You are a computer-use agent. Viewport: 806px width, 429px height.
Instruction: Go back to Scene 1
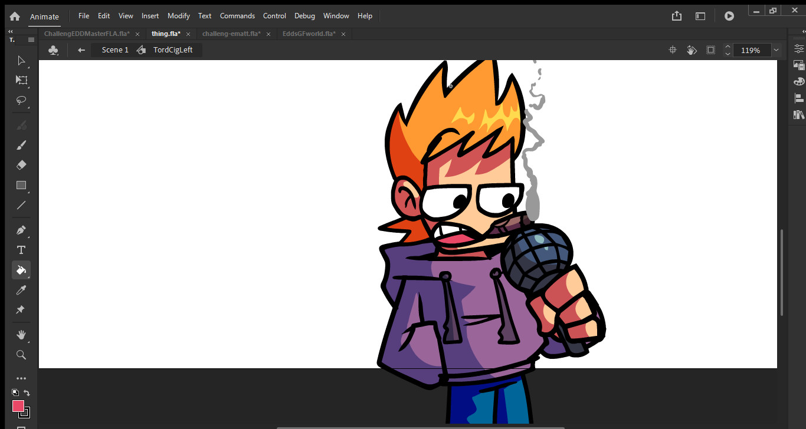tap(115, 50)
